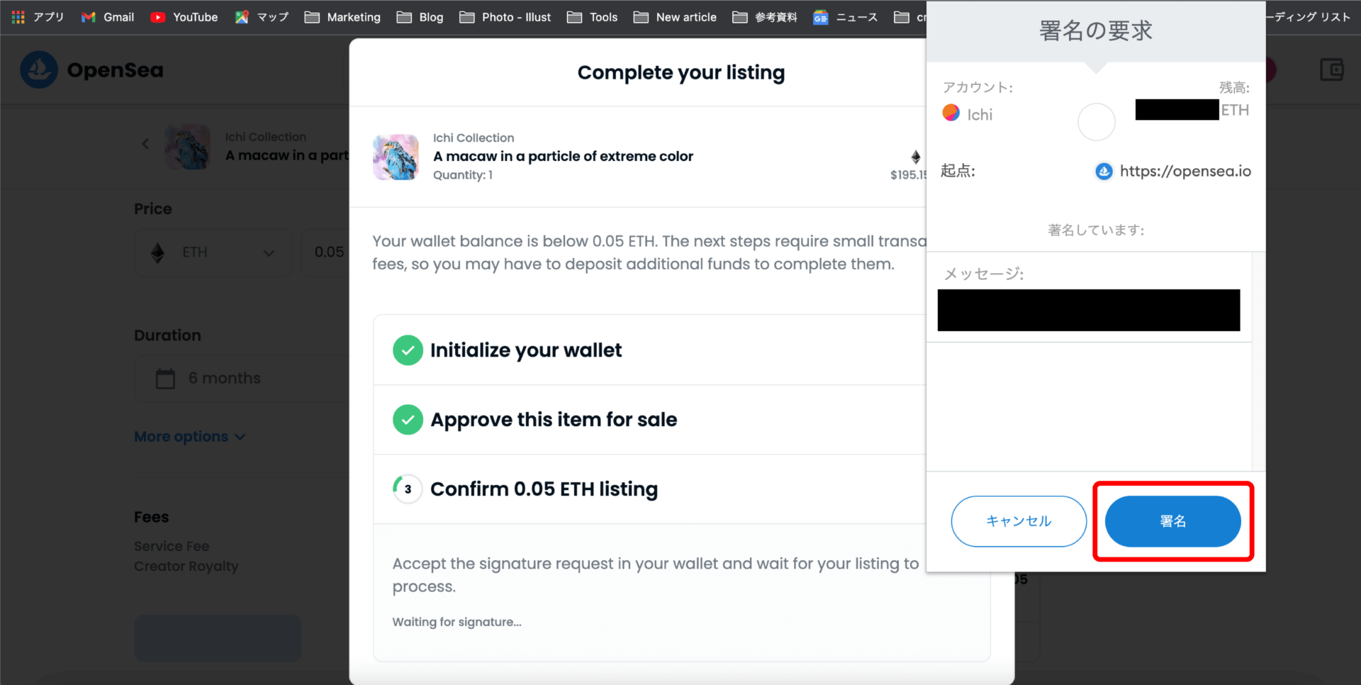Open the Google News bookmark icon
This screenshot has width=1361, height=685.
(x=820, y=17)
